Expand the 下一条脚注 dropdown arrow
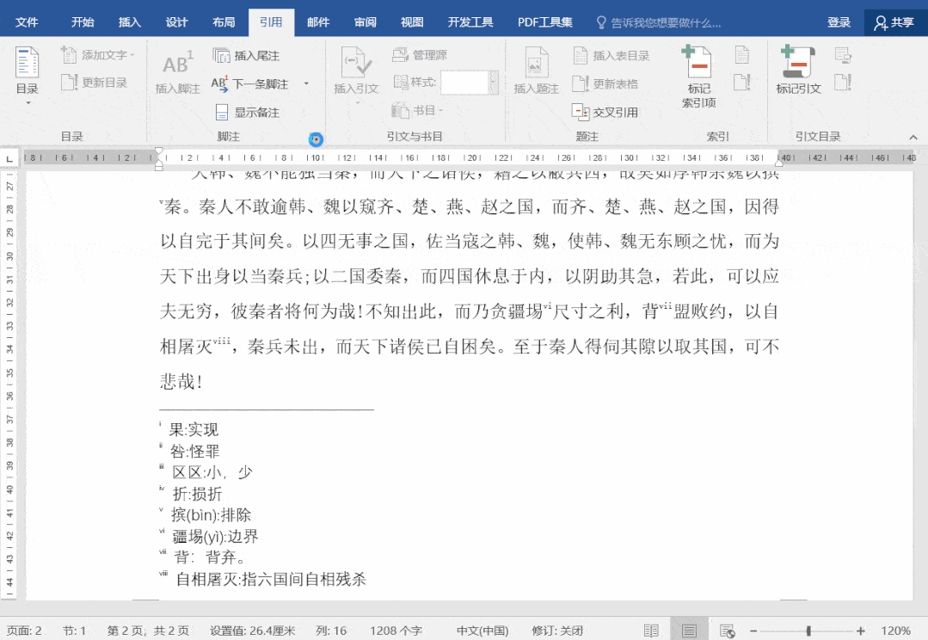928x640 pixels. pos(306,84)
